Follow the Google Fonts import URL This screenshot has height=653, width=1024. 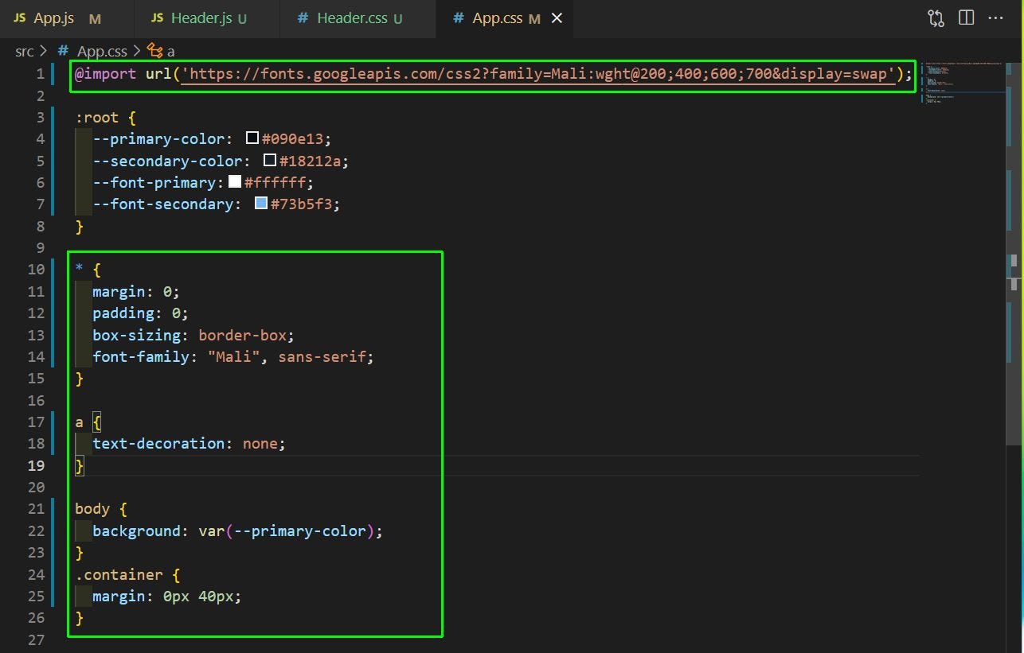[538, 74]
